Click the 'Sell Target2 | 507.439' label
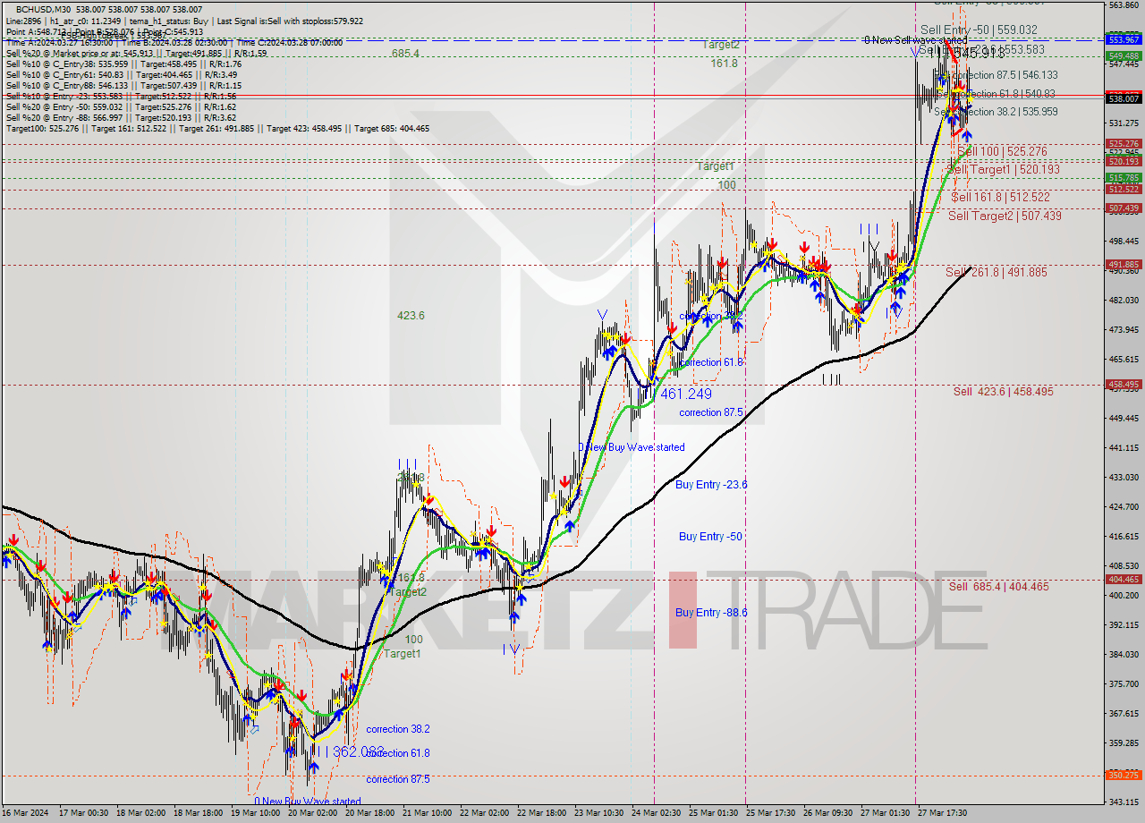 click(1005, 216)
